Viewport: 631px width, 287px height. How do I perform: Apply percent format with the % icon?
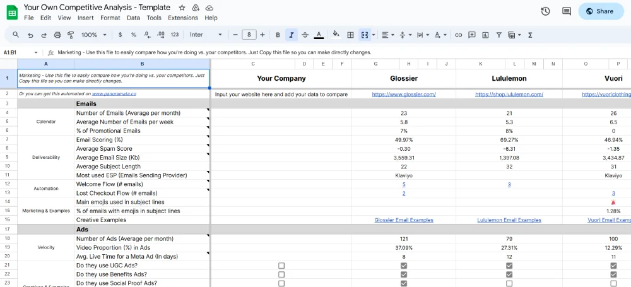tap(134, 35)
